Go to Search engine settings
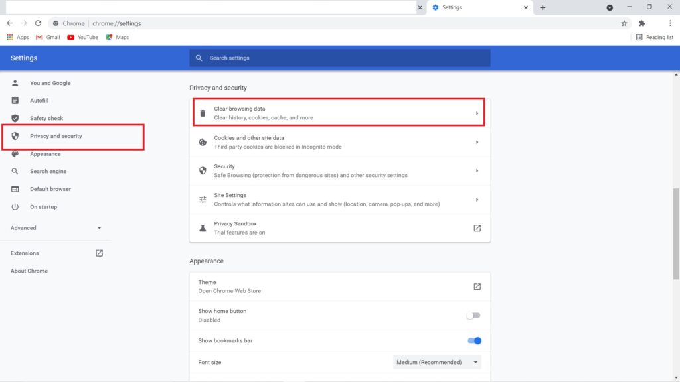Viewport: 680px width, 382px height. (48, 171)
